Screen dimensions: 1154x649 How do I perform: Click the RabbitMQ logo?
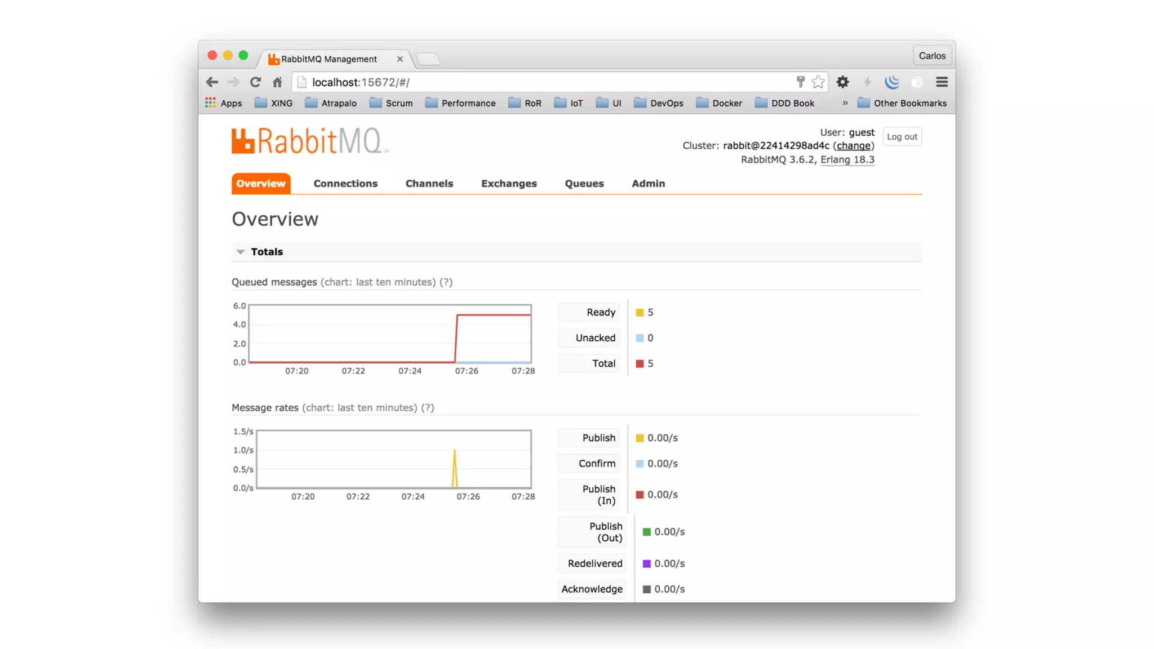click(309, 141)
